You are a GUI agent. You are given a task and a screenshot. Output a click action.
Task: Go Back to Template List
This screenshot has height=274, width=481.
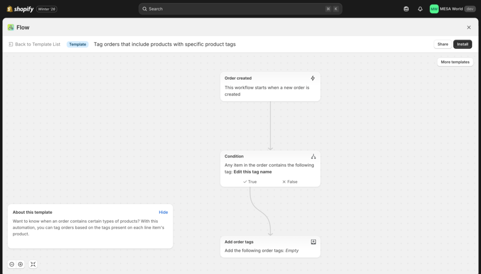(35, 44)
